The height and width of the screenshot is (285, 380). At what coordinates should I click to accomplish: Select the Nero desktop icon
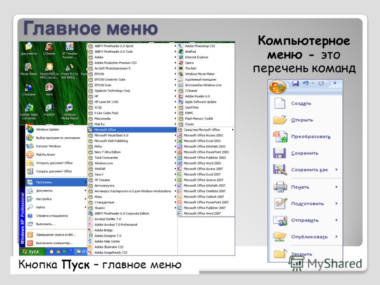click(49, 89)
